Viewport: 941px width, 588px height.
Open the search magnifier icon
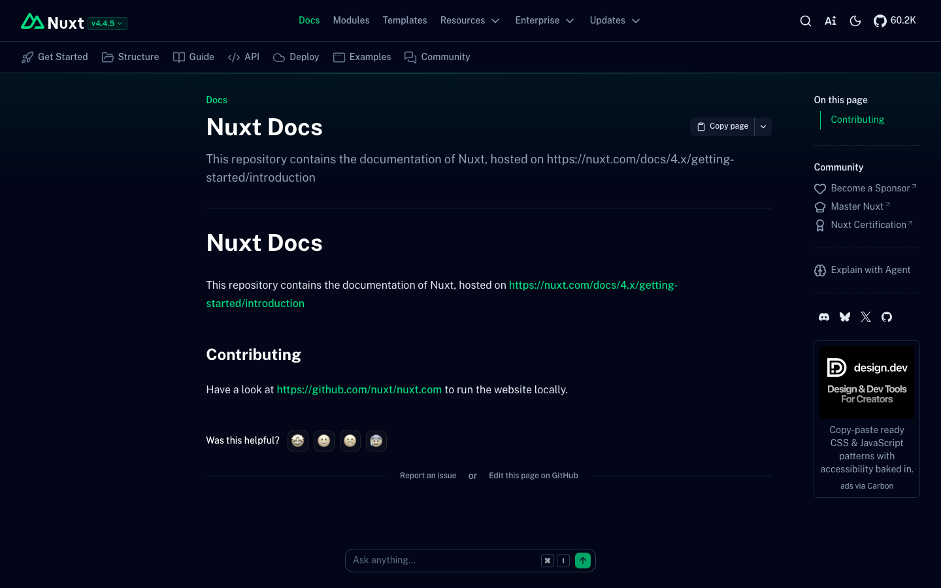coord(806,21)
